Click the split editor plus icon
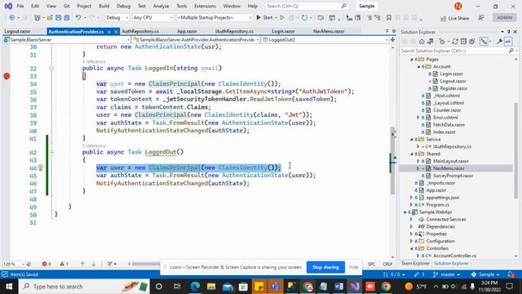The width and height of the screenshot is (522, 294). click(392, 40)
